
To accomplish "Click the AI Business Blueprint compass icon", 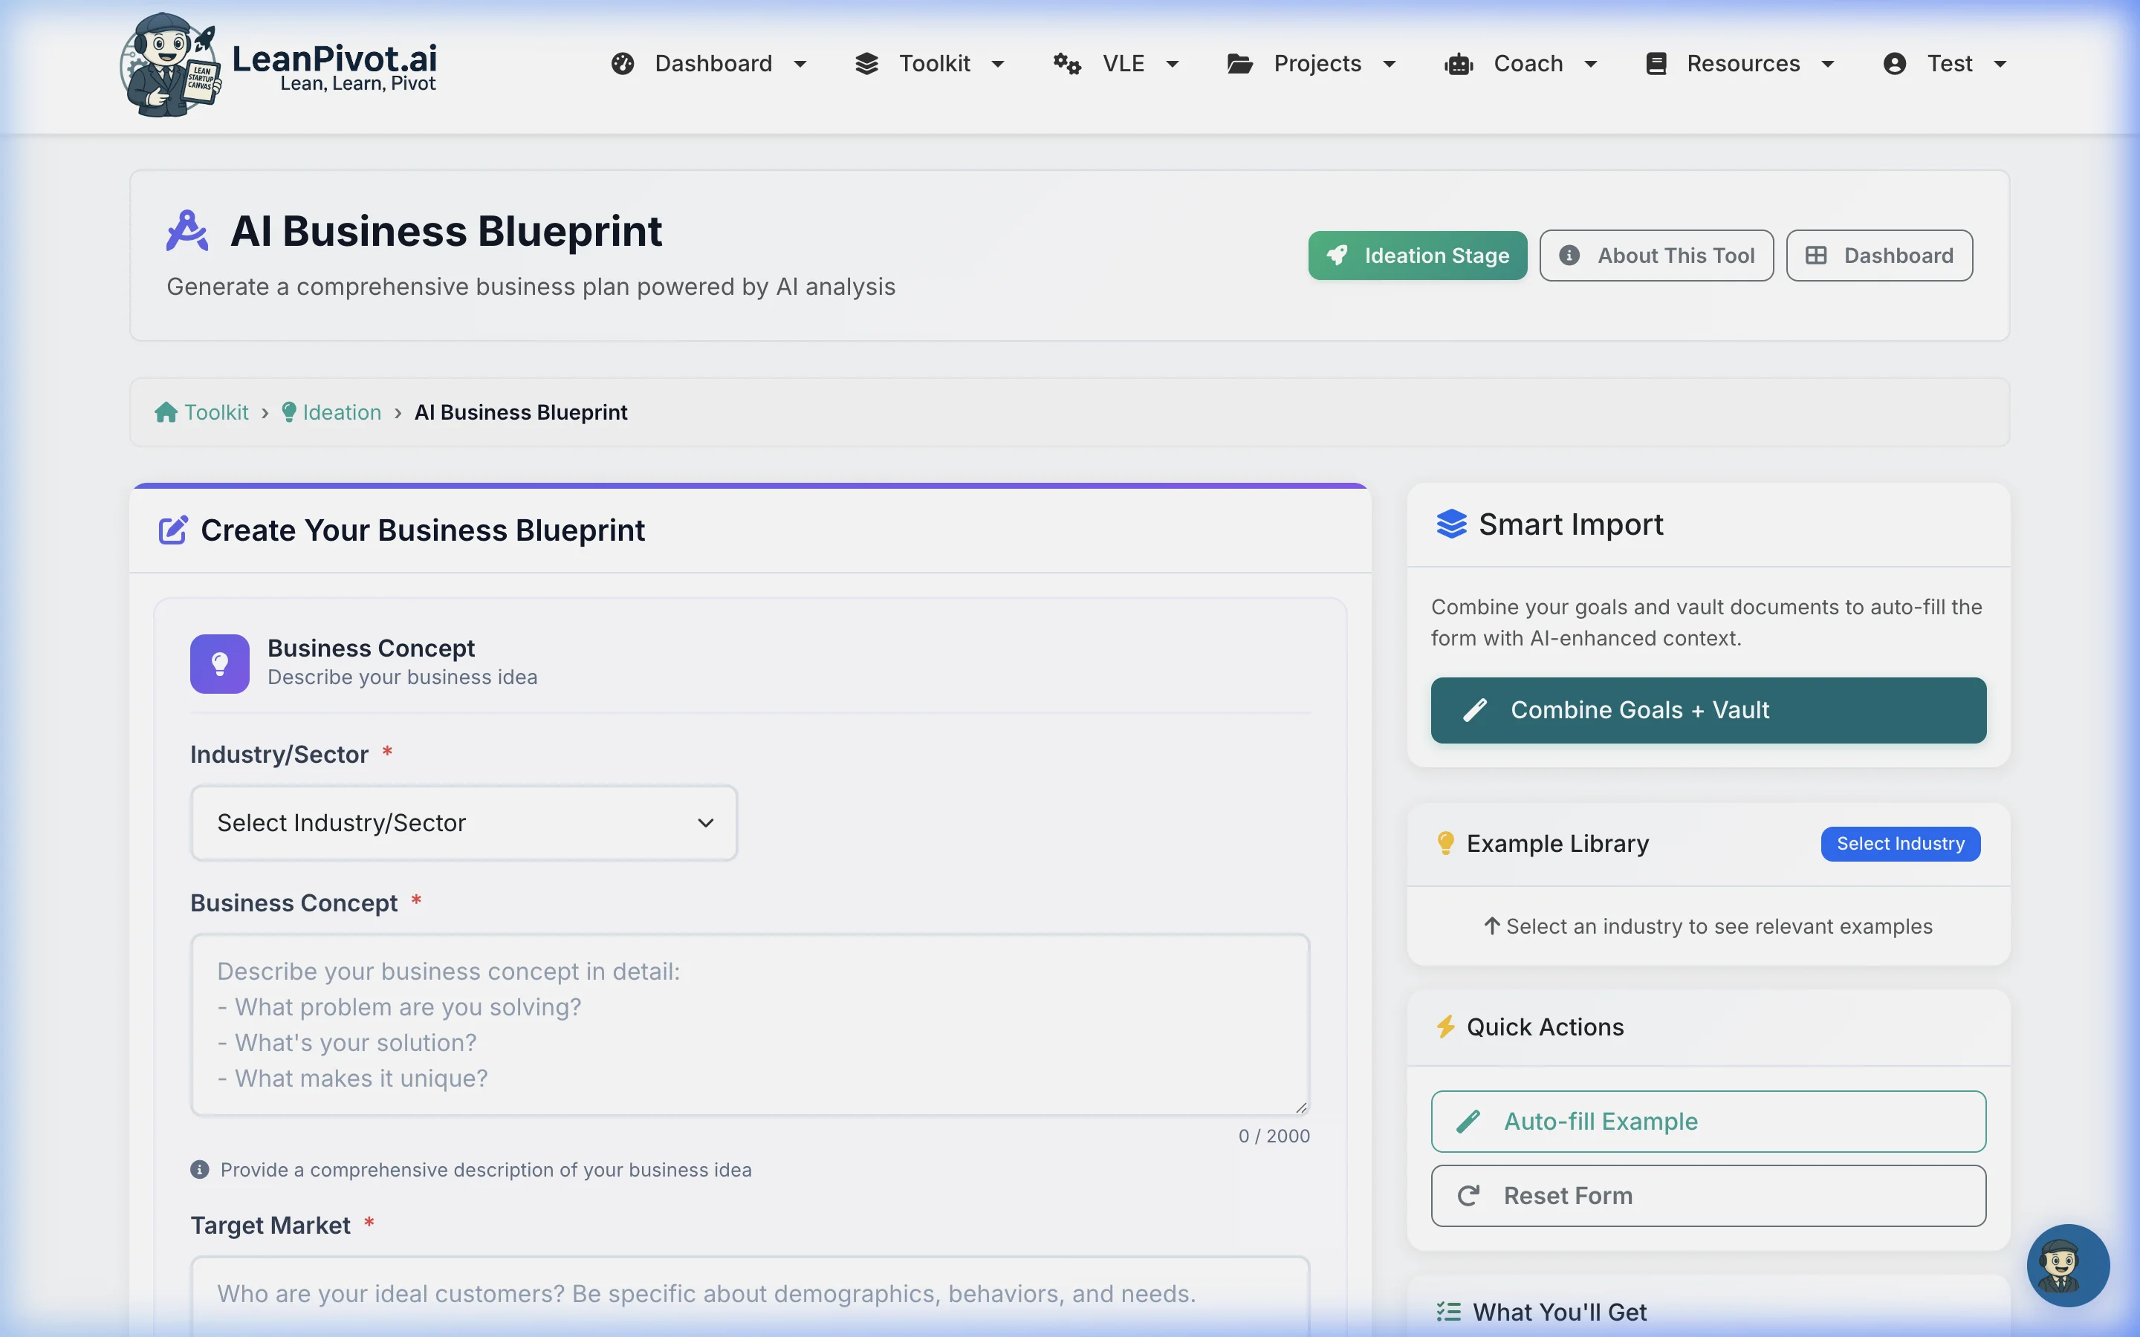I will click(187, 232).
